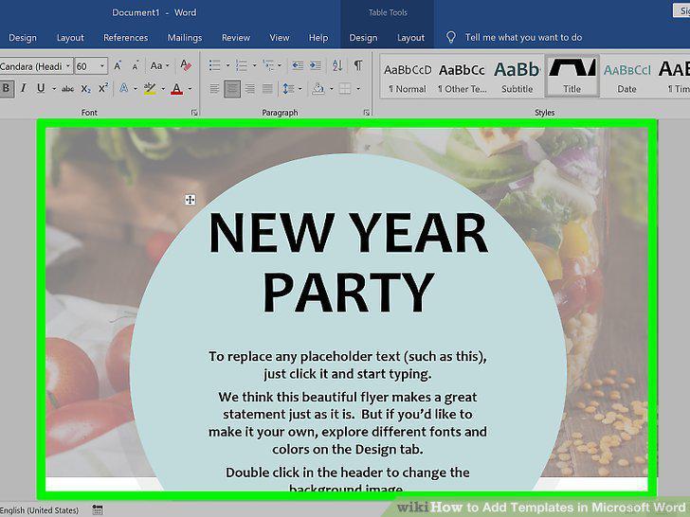Toggle Superscript formatting
This screenshot has width=690, height=517.
coord(103,88)
